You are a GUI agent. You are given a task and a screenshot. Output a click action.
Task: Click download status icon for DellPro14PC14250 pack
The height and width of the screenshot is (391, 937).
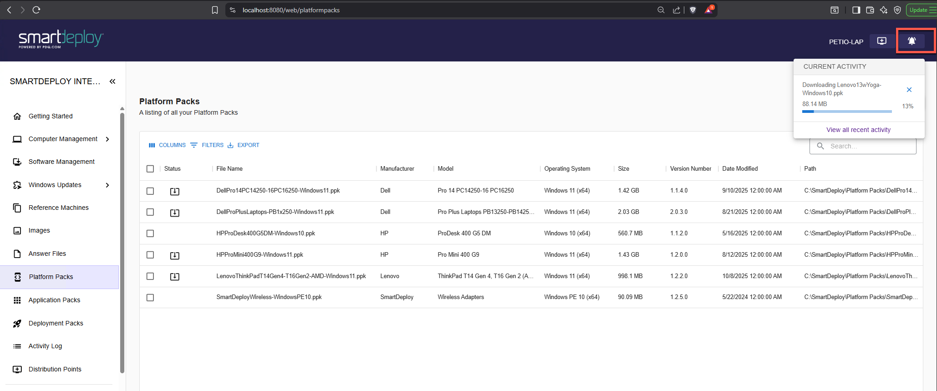(174, 191)
